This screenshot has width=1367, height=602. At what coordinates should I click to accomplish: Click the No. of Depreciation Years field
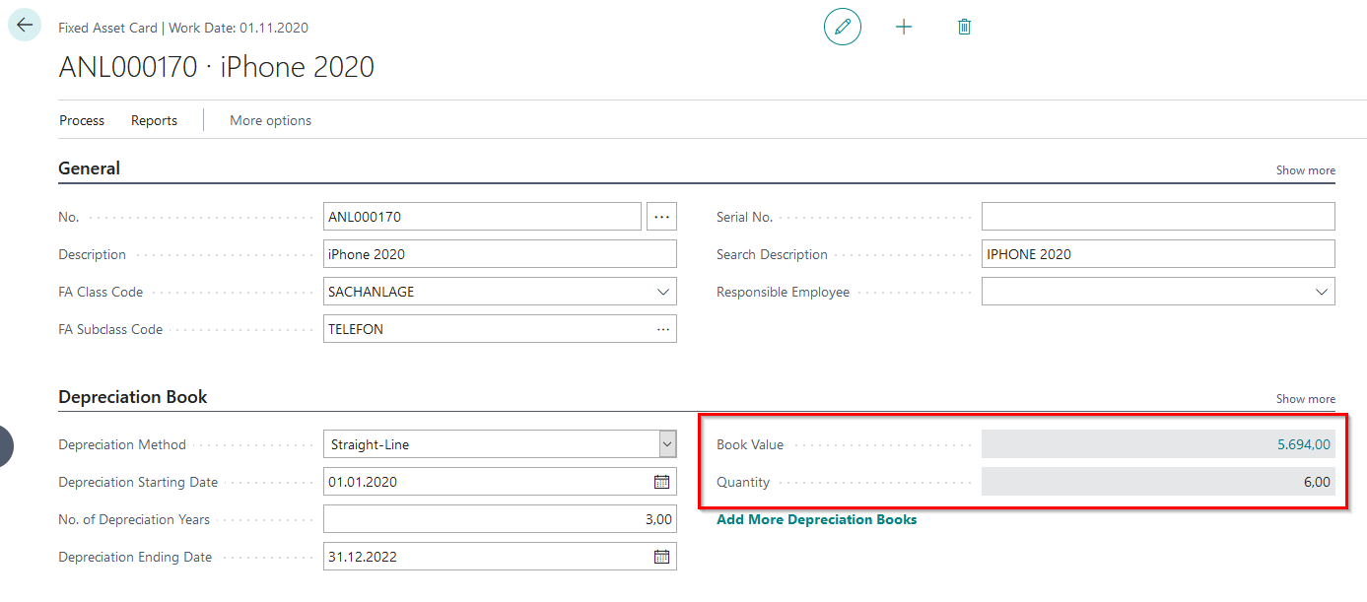[499, 519]
